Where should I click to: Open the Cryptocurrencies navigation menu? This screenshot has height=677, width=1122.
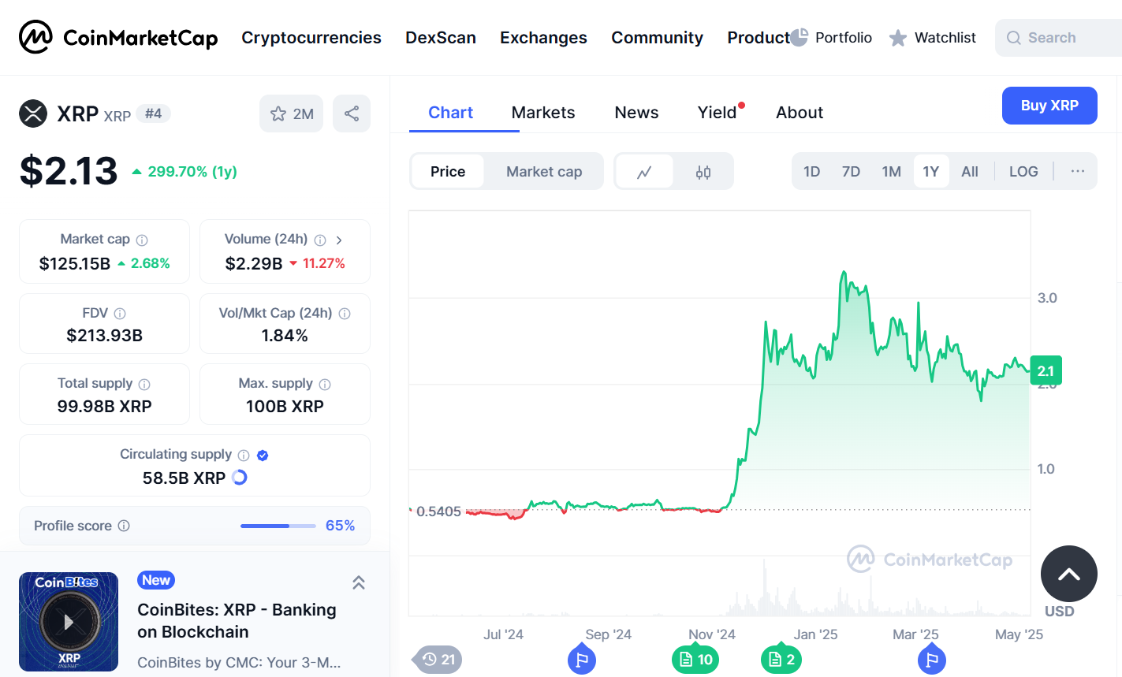point(311,38)
